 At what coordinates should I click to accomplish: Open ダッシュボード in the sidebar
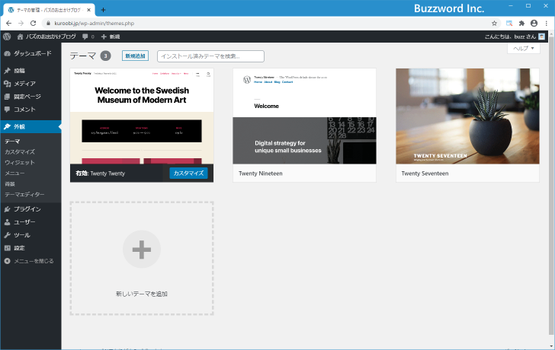(x=32, y=53)
